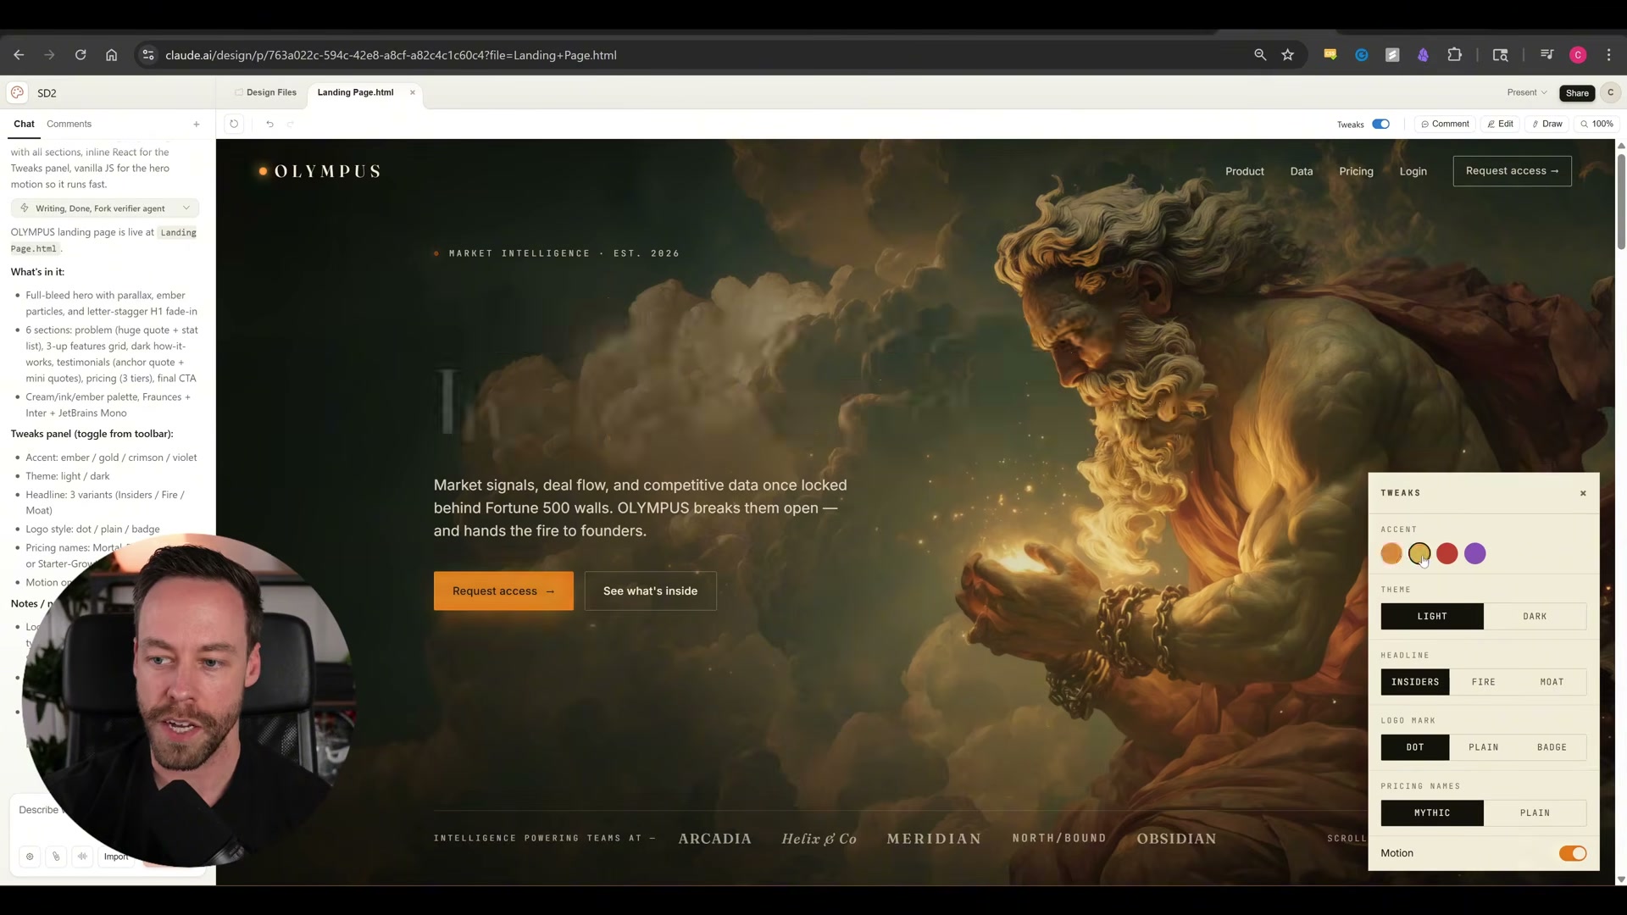
Task: Choose the Fire headline variant
Action: point(1484,682)
